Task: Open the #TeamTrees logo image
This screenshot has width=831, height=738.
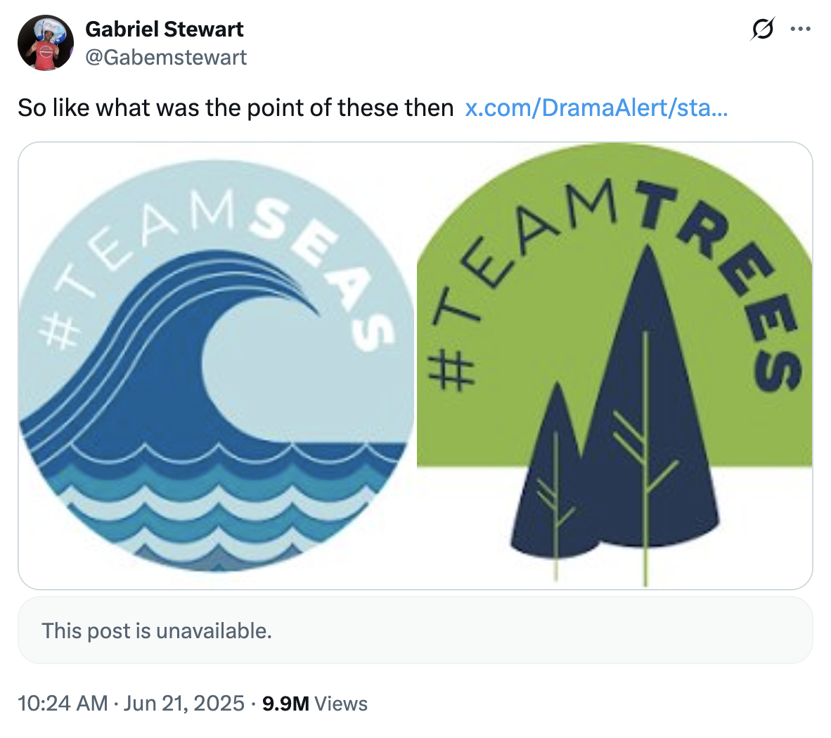Action: click(x=614, y=365)
